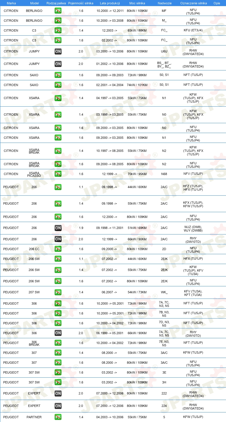Select production years 06.1999 -> 05.2001
Image resolution: width=226 pixels, height=422 pixels.
coord(110,333)
